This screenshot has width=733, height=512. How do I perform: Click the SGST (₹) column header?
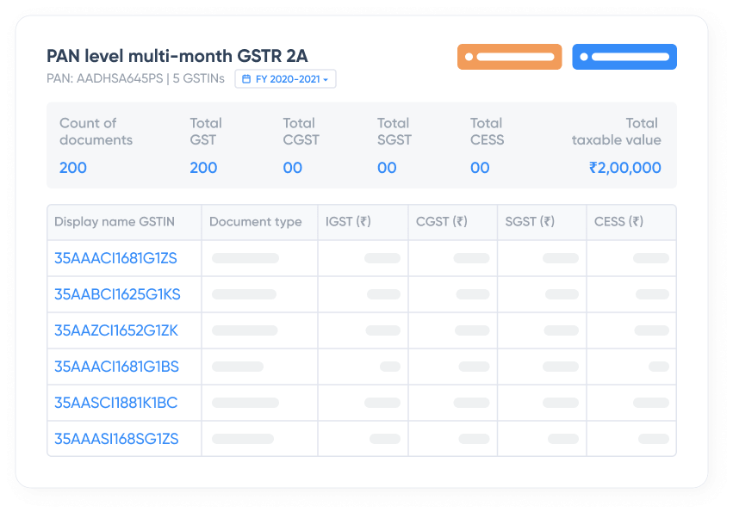(x=530, y=222)
